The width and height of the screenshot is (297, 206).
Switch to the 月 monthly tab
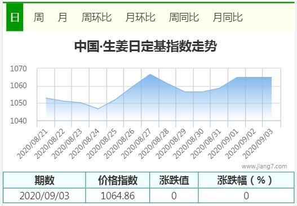[x=63, y=17]
